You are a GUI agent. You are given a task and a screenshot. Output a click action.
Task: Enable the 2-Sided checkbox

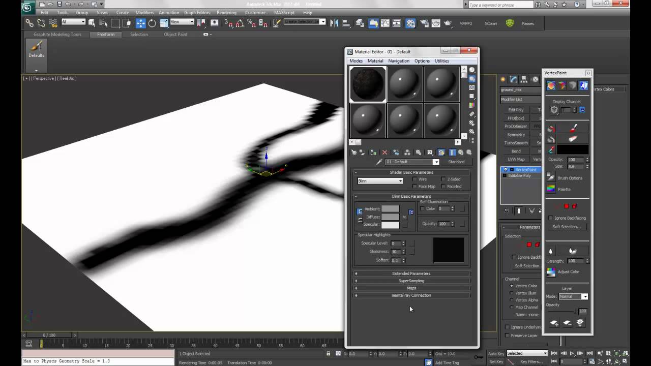[x=443, y=179]
